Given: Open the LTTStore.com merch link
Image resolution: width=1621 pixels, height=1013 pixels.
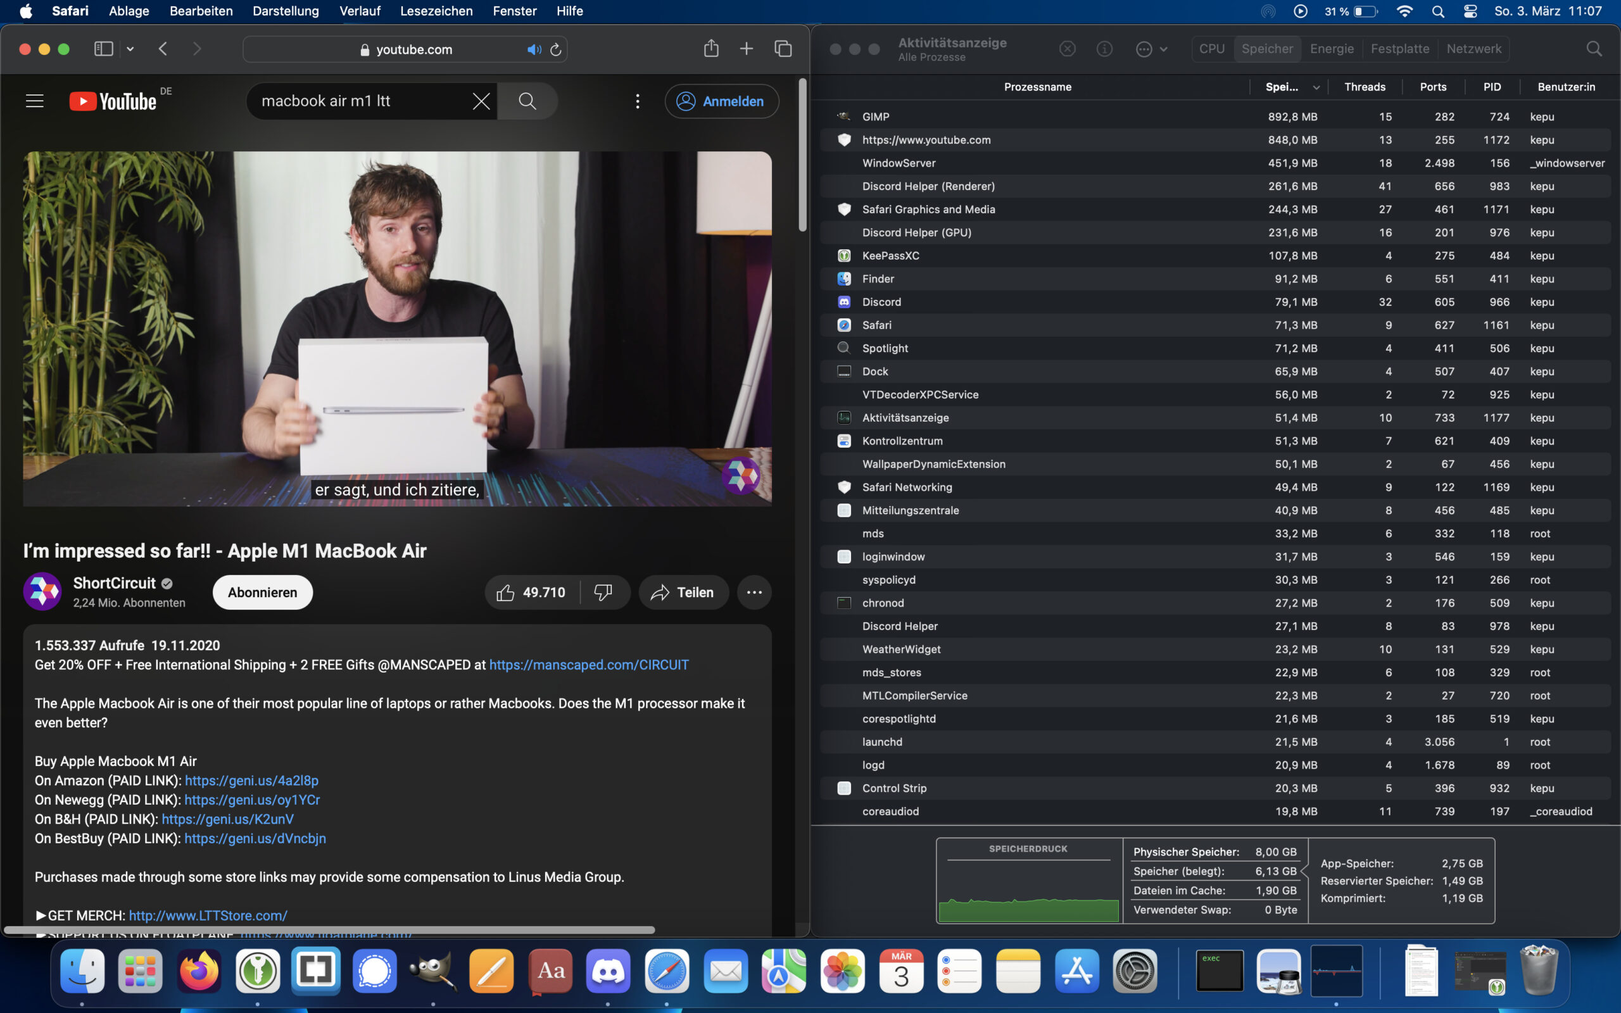Looking at the screenshot, I should pos(208,915).
